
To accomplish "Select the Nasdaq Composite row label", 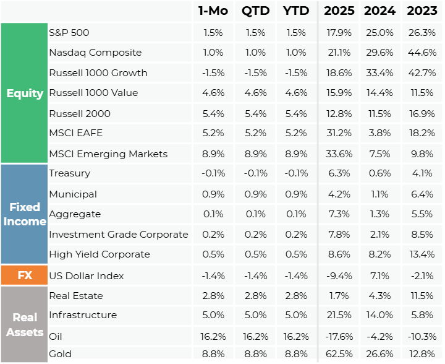I will (x=95, y=53).
